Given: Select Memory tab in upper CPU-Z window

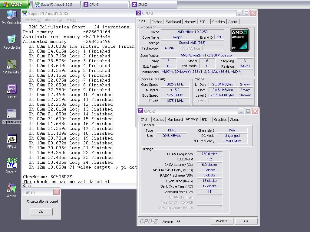Looking at the screenshot, I should tap(190, 22).
